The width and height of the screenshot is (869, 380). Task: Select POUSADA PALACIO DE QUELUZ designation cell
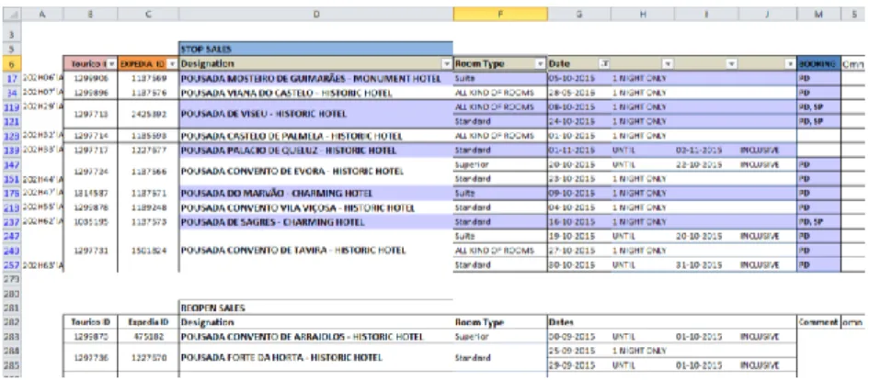316,150
